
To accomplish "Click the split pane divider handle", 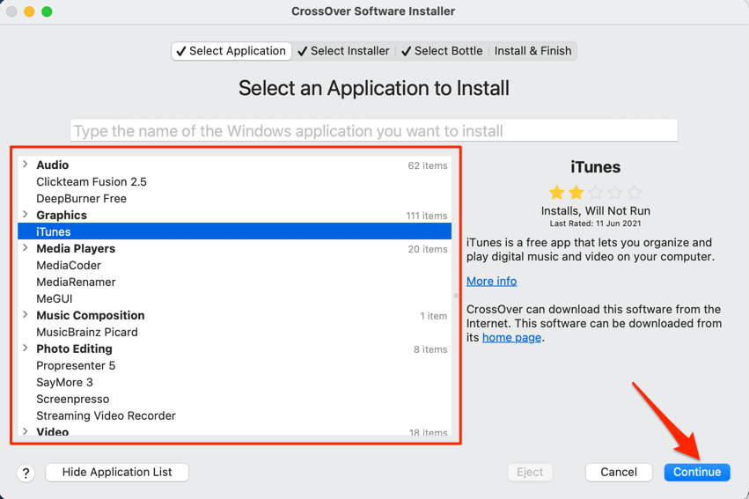I will coord(456,296).
